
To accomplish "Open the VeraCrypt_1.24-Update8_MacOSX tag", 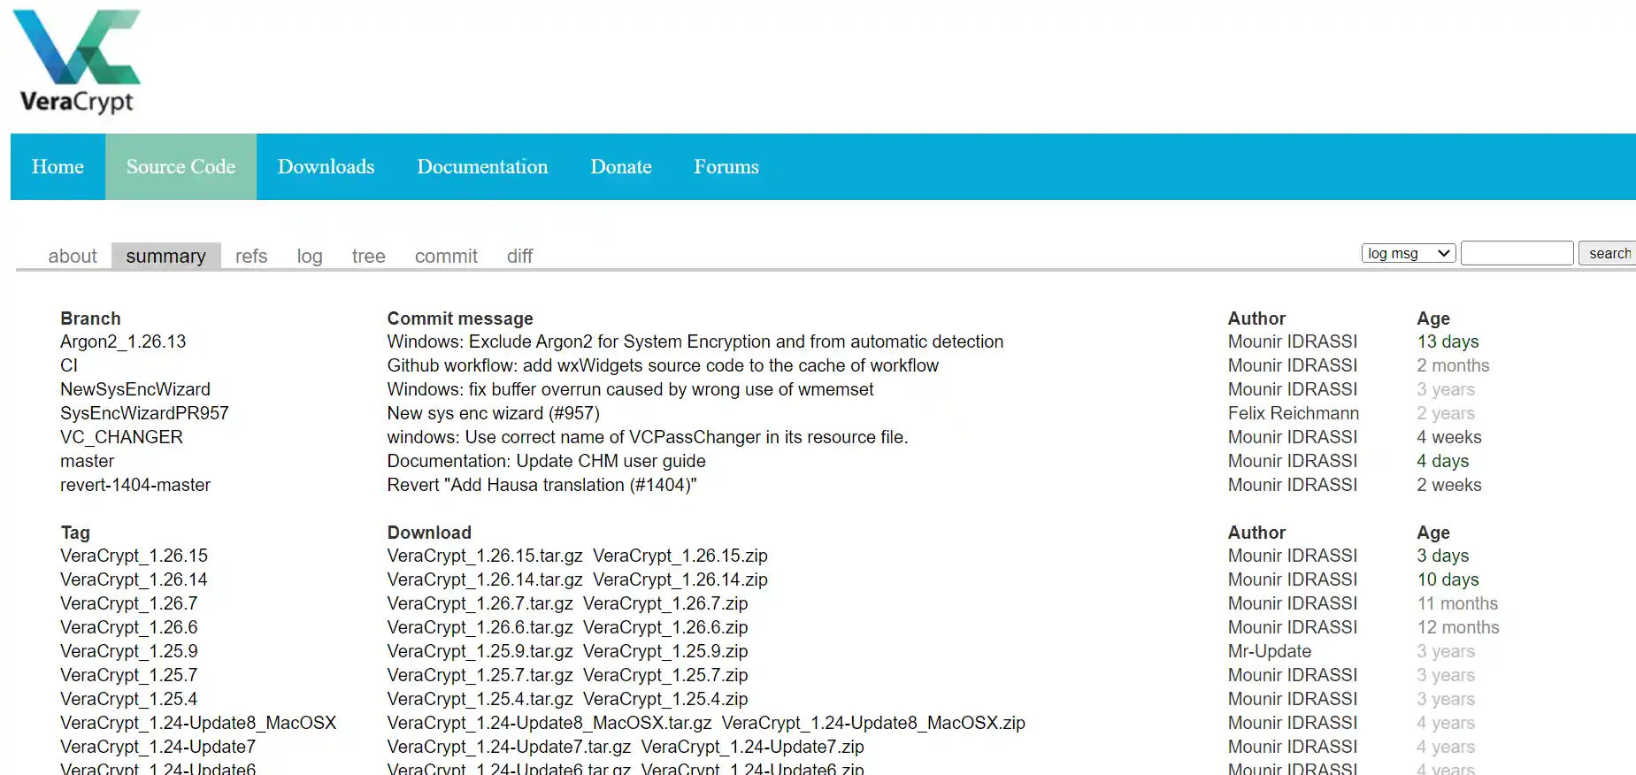I will click(198, 723).
